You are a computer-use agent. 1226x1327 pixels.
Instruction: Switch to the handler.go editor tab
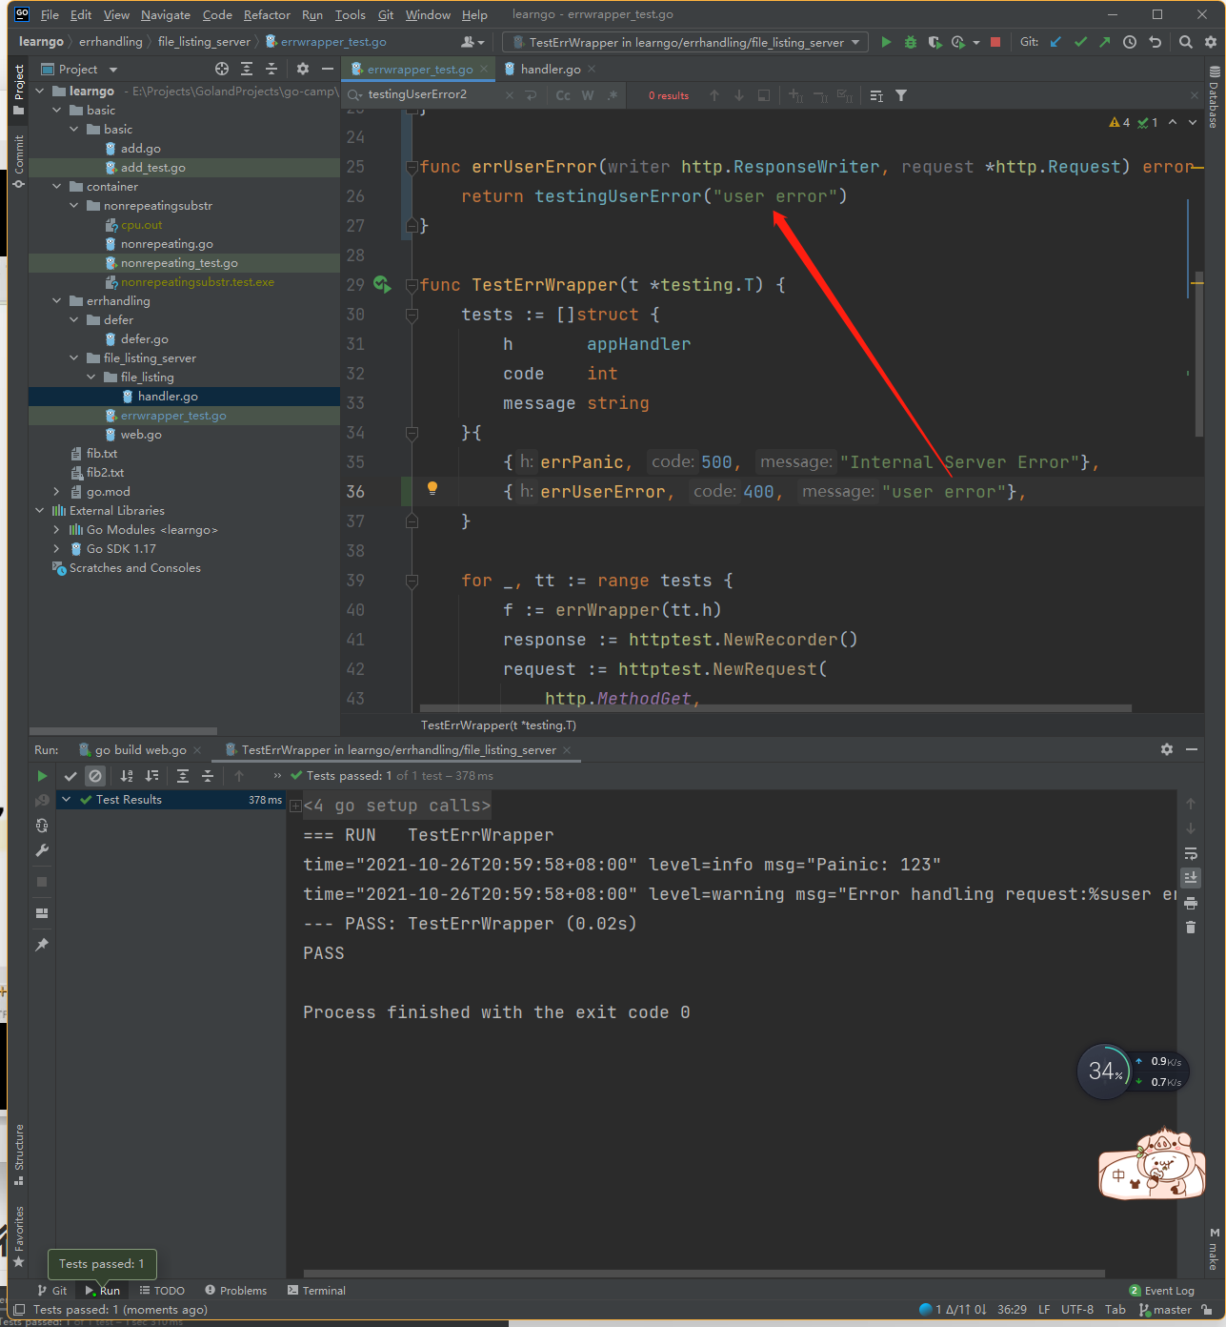point(550,70)
